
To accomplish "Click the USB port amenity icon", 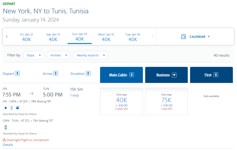I will click(x=12, y=108).
